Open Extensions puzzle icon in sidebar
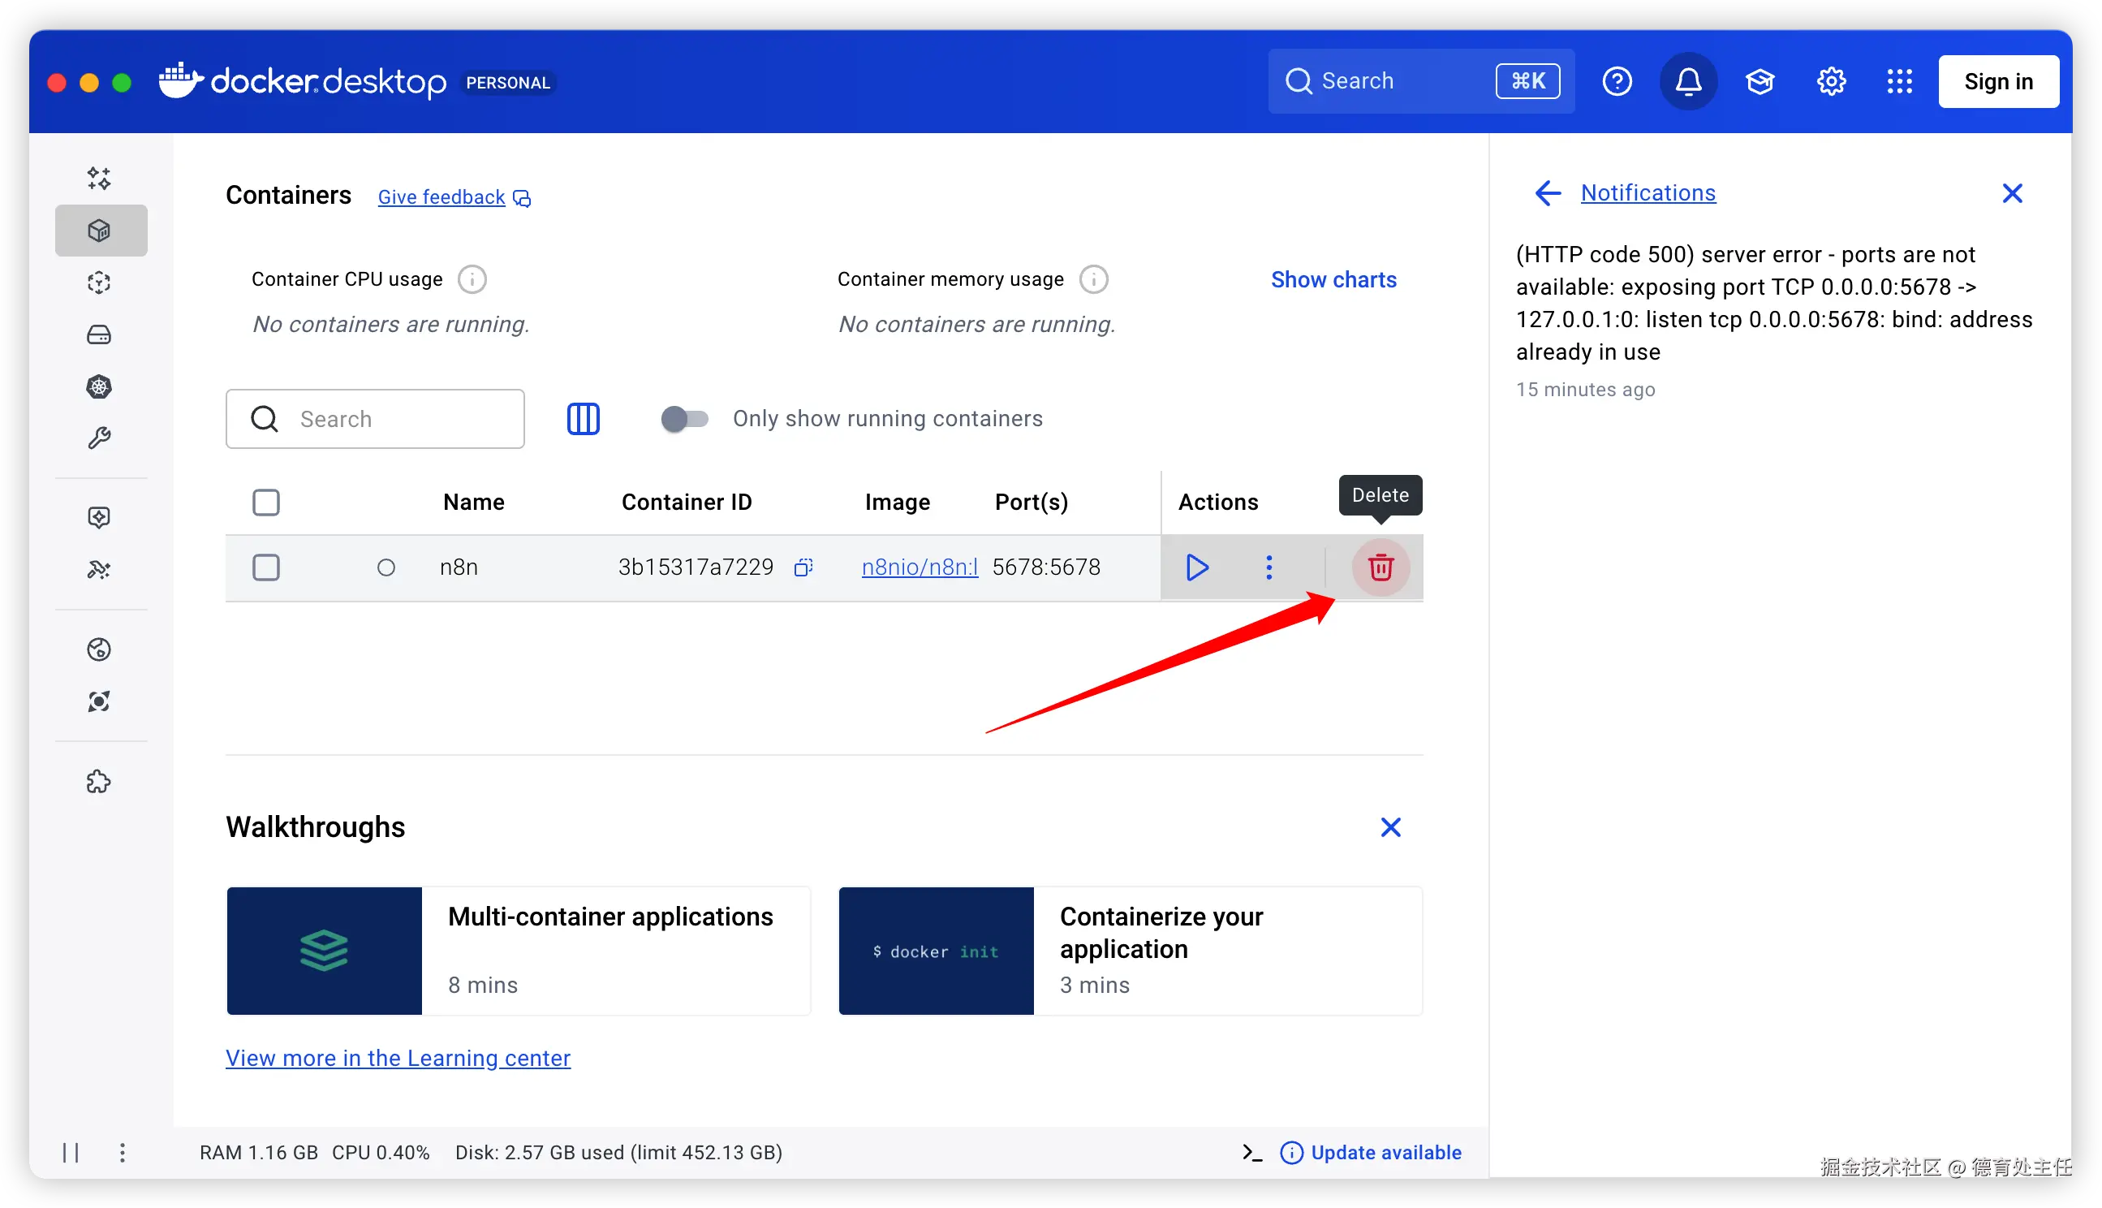 pos(100,782)
